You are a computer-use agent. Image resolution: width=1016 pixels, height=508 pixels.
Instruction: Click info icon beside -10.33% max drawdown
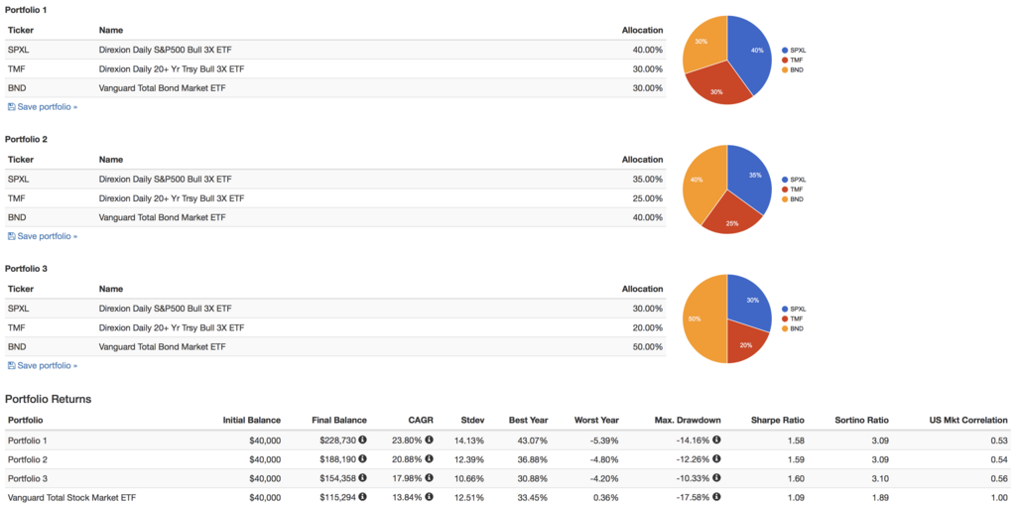pos(716,478)
